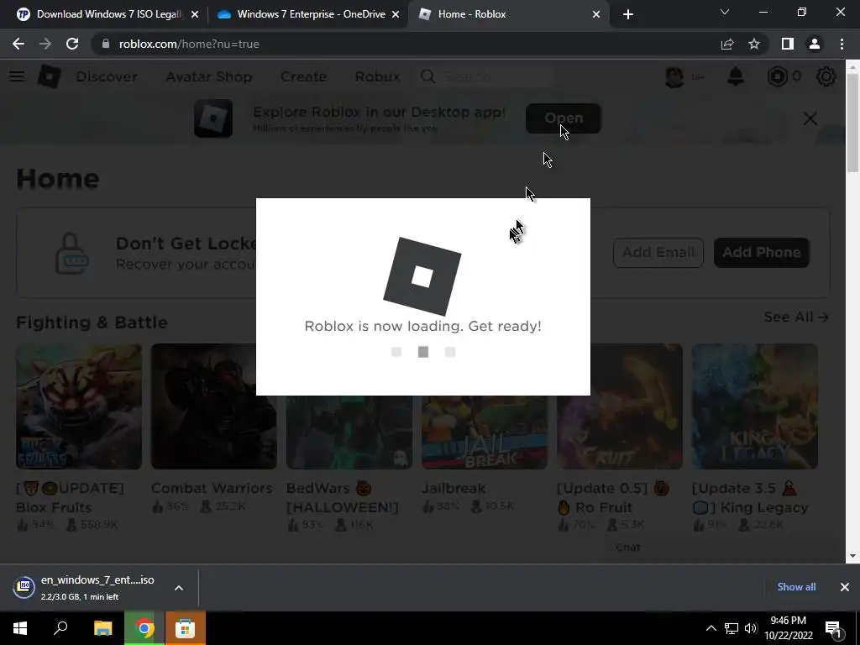Show all downloads
The image size is (860, 645).
[x=796, y=587]
